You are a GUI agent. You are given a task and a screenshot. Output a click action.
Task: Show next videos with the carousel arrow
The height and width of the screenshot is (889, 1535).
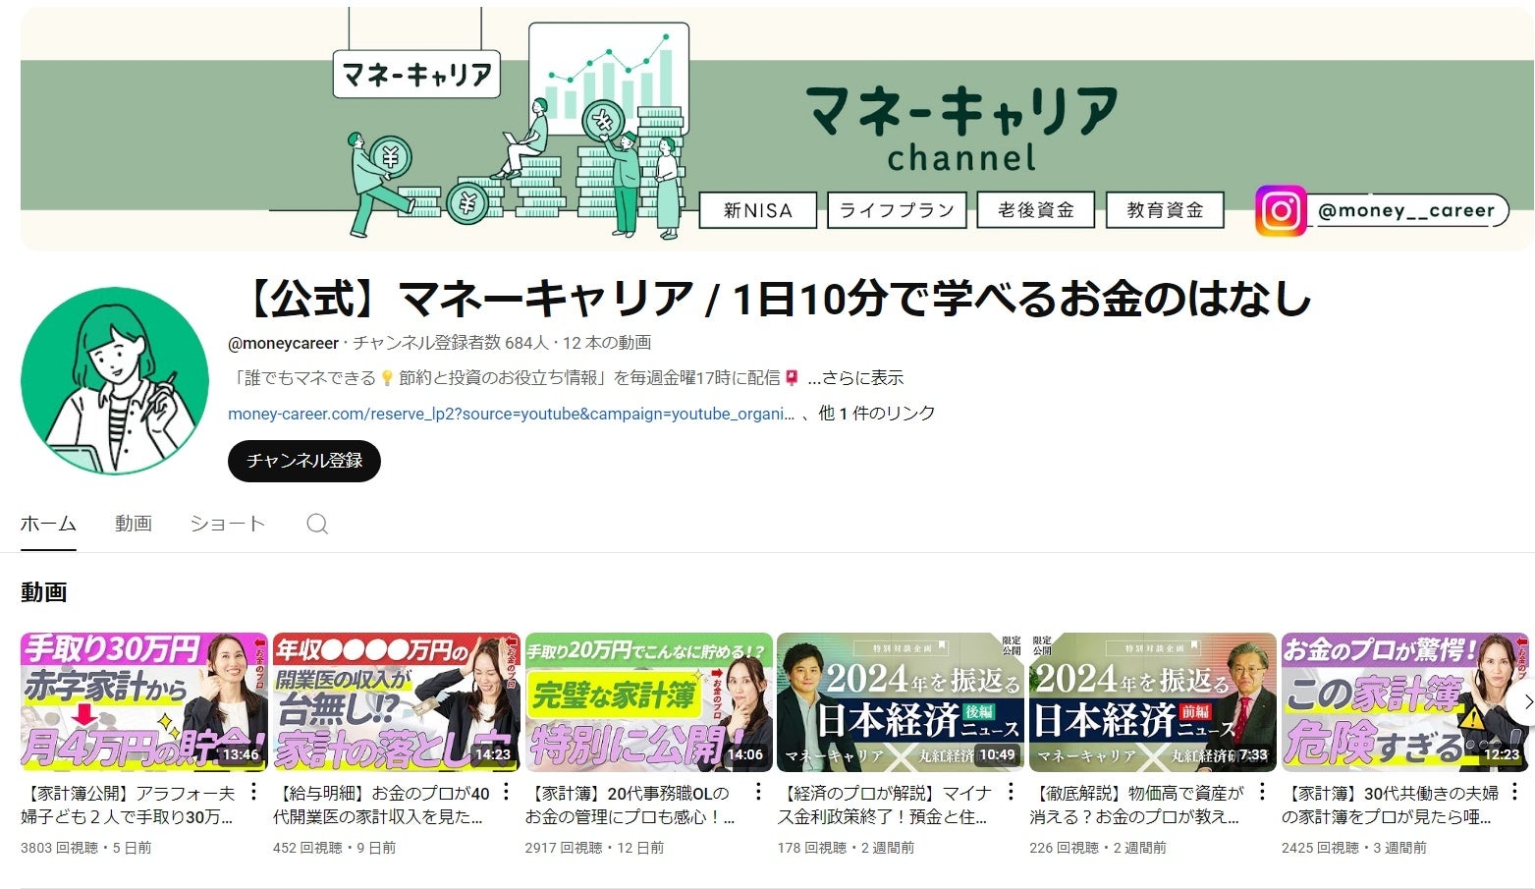pyautogui.click(x=1525, y=702)
